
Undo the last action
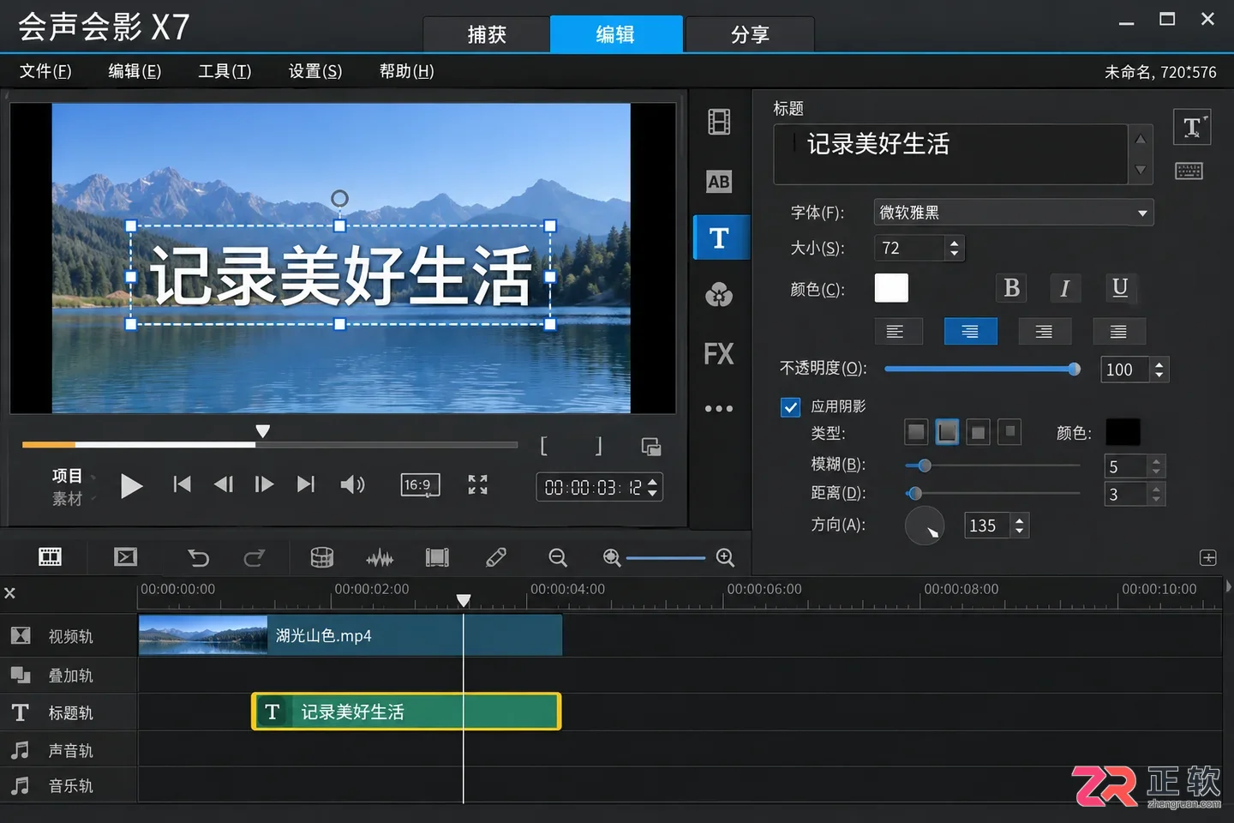click(198, 558)
